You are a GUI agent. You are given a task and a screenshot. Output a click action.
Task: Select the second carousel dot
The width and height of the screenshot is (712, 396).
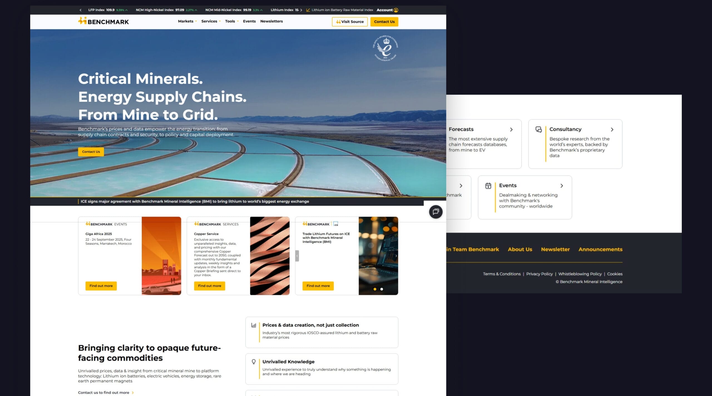pos(382,289)
